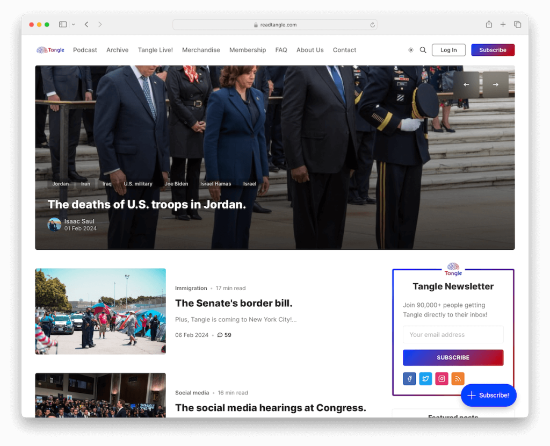The width and height of the screenshot is (550, 446).
Task: Click 'Plus, Tangle is coming to New York City' excerpt
Action: [236, 320]
